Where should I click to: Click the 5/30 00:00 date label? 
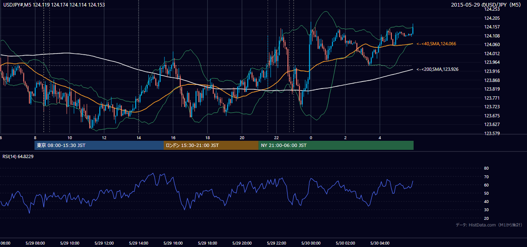pyautogui.click(x=311, y=243)
